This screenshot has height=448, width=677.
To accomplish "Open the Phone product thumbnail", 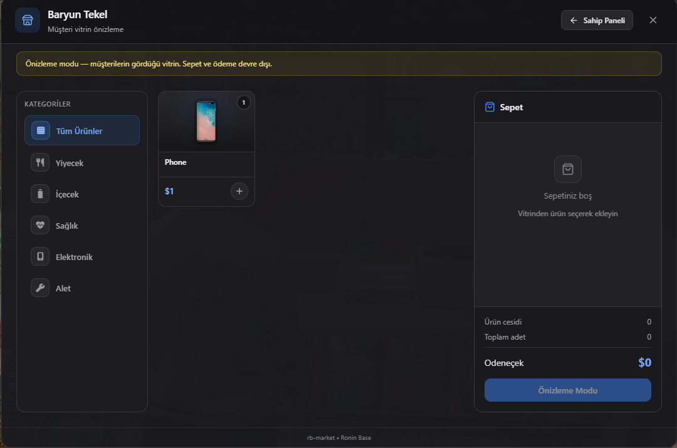I will click(x=206, y=122).
